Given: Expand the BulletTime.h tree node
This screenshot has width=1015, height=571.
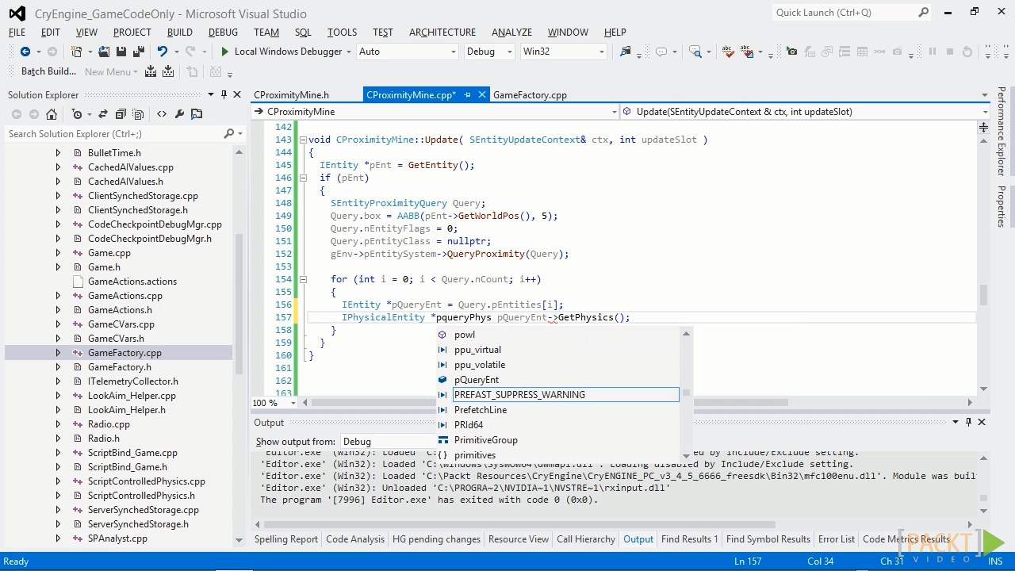Looking at the screenshot, I should pos(58,153).
